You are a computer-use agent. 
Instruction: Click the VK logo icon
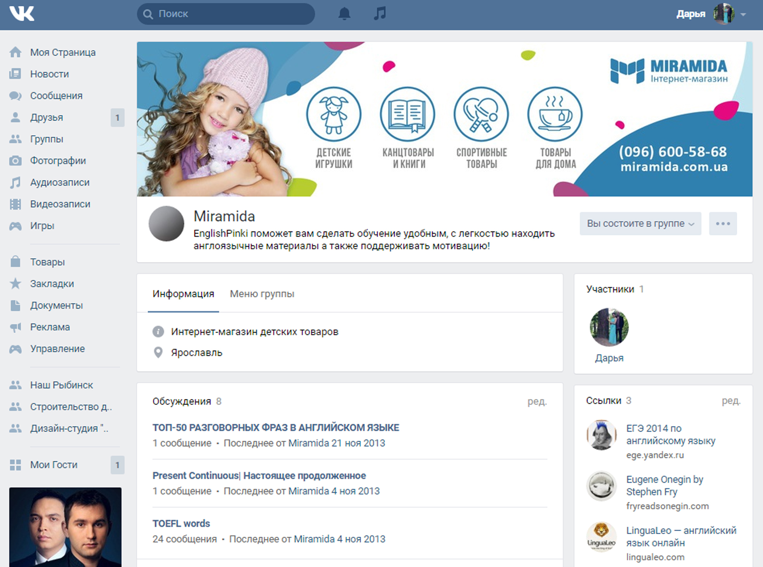coord(22,14)
